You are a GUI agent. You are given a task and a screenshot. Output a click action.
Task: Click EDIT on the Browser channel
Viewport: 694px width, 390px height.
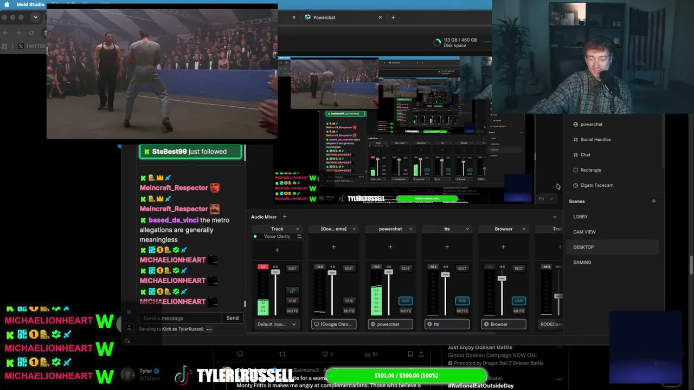(519, 269)
